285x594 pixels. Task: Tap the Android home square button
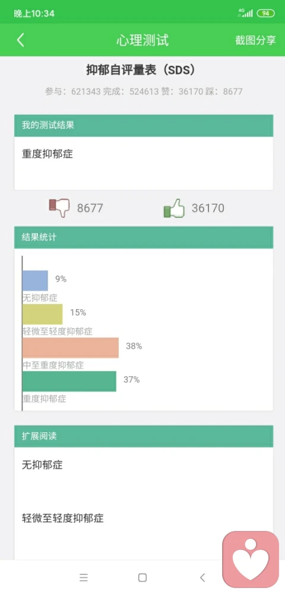tap(142, 577)
